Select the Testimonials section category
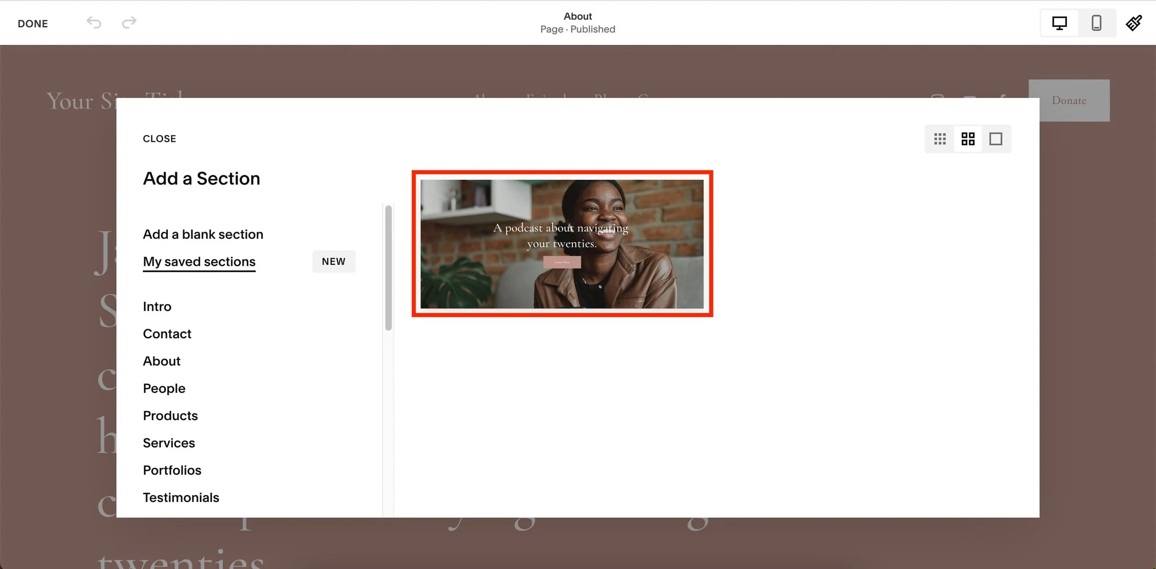The height and width of the screenshot is (569, 1156). point(181,497)
